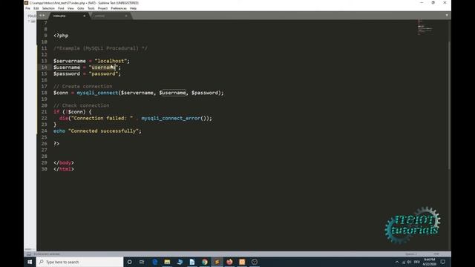Click the Create connection comment

pyautogui.click(x=82, y=86)
